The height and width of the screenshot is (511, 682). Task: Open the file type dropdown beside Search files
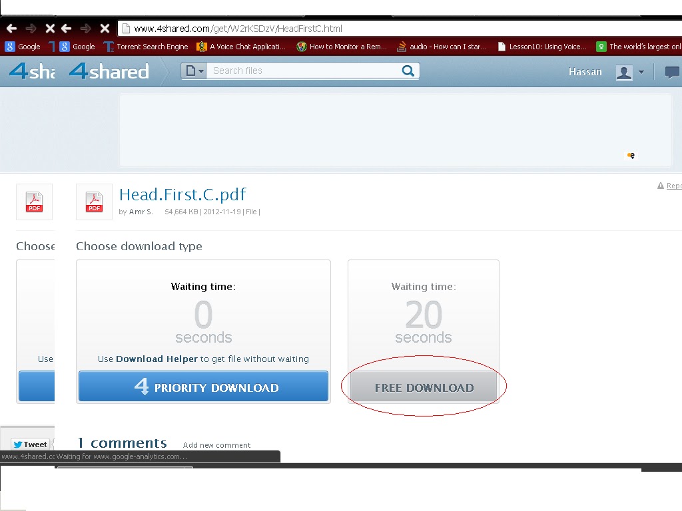pyautogui.click(x=194, y=71)
